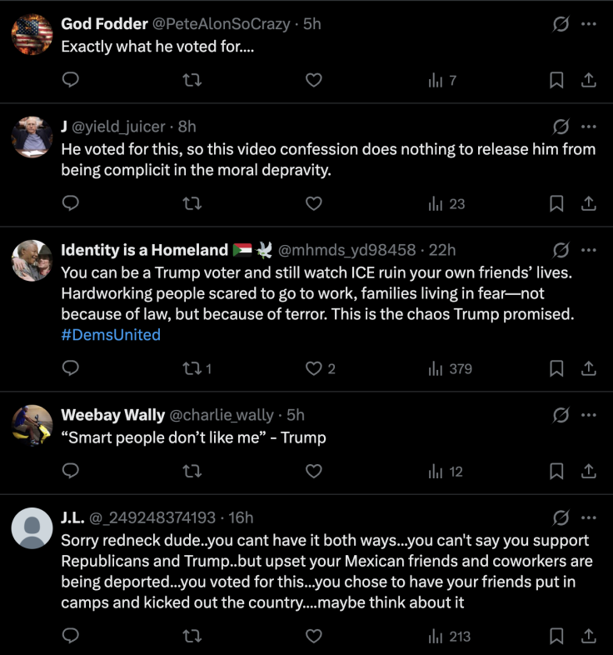Bookmark Identity is a Homeland's tweet
The image size is (613, 655).
[x=557, y=368]
